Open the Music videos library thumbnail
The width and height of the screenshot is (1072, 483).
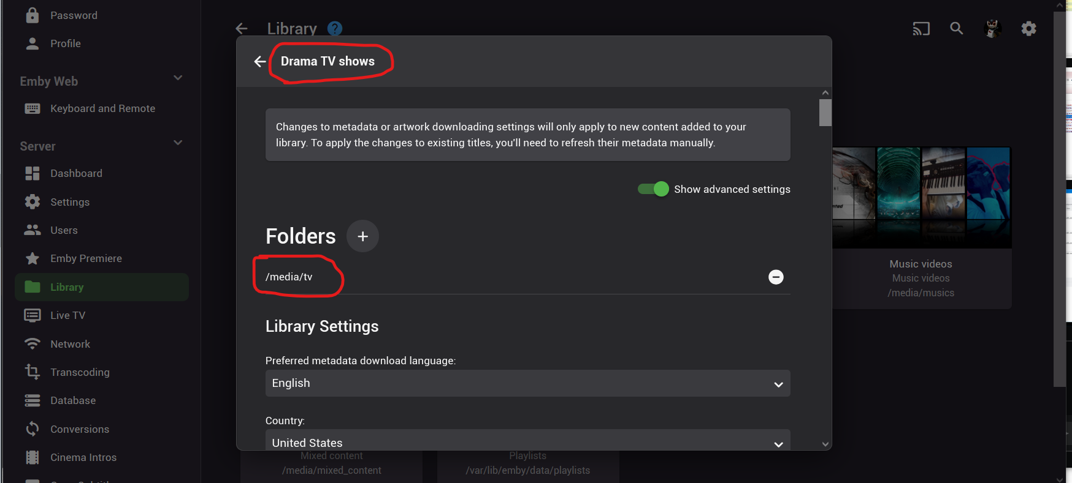click(x=921, y=197)
